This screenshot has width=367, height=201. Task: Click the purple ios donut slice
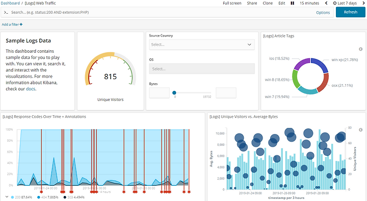pos(301,63)
